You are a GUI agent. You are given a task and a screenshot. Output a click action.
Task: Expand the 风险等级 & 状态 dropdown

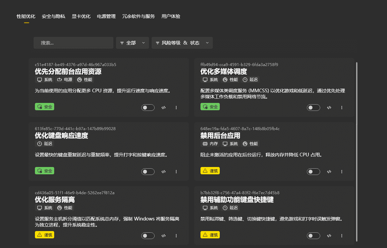(x=182, y=43)
